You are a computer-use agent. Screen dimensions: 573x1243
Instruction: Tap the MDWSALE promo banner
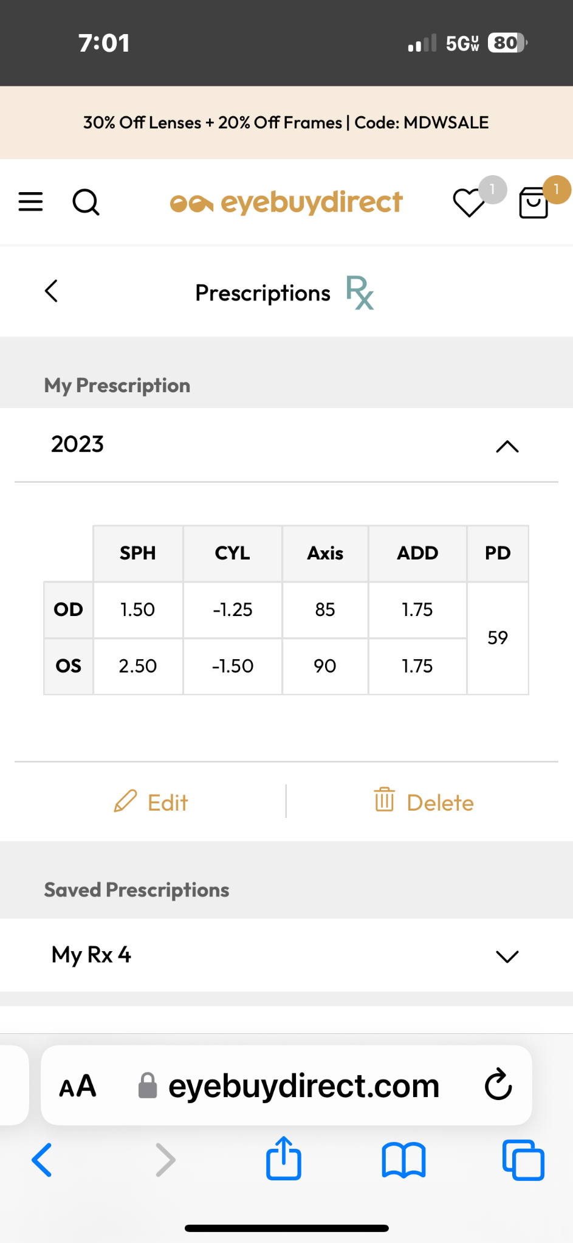(x=286, y=122)
